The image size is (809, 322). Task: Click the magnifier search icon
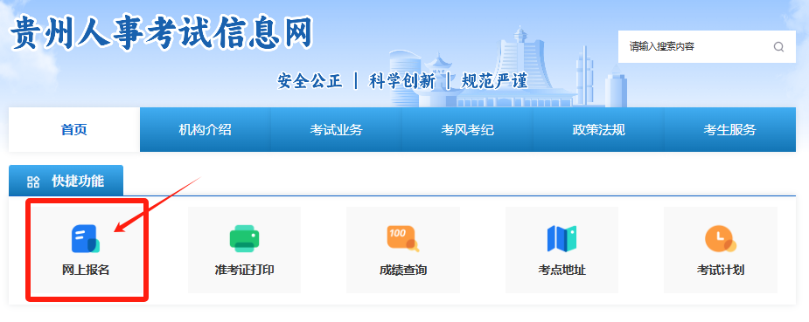pos(778,47)
